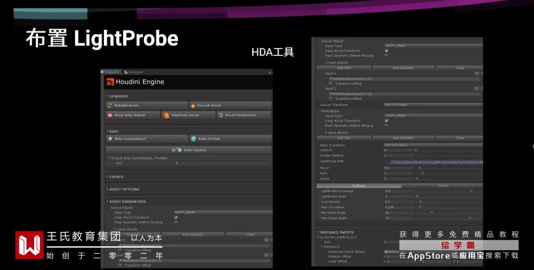Click Source Object Add Slot button, right panel
The width and height of the screenshot is (534, 270).
click(344, 68)
